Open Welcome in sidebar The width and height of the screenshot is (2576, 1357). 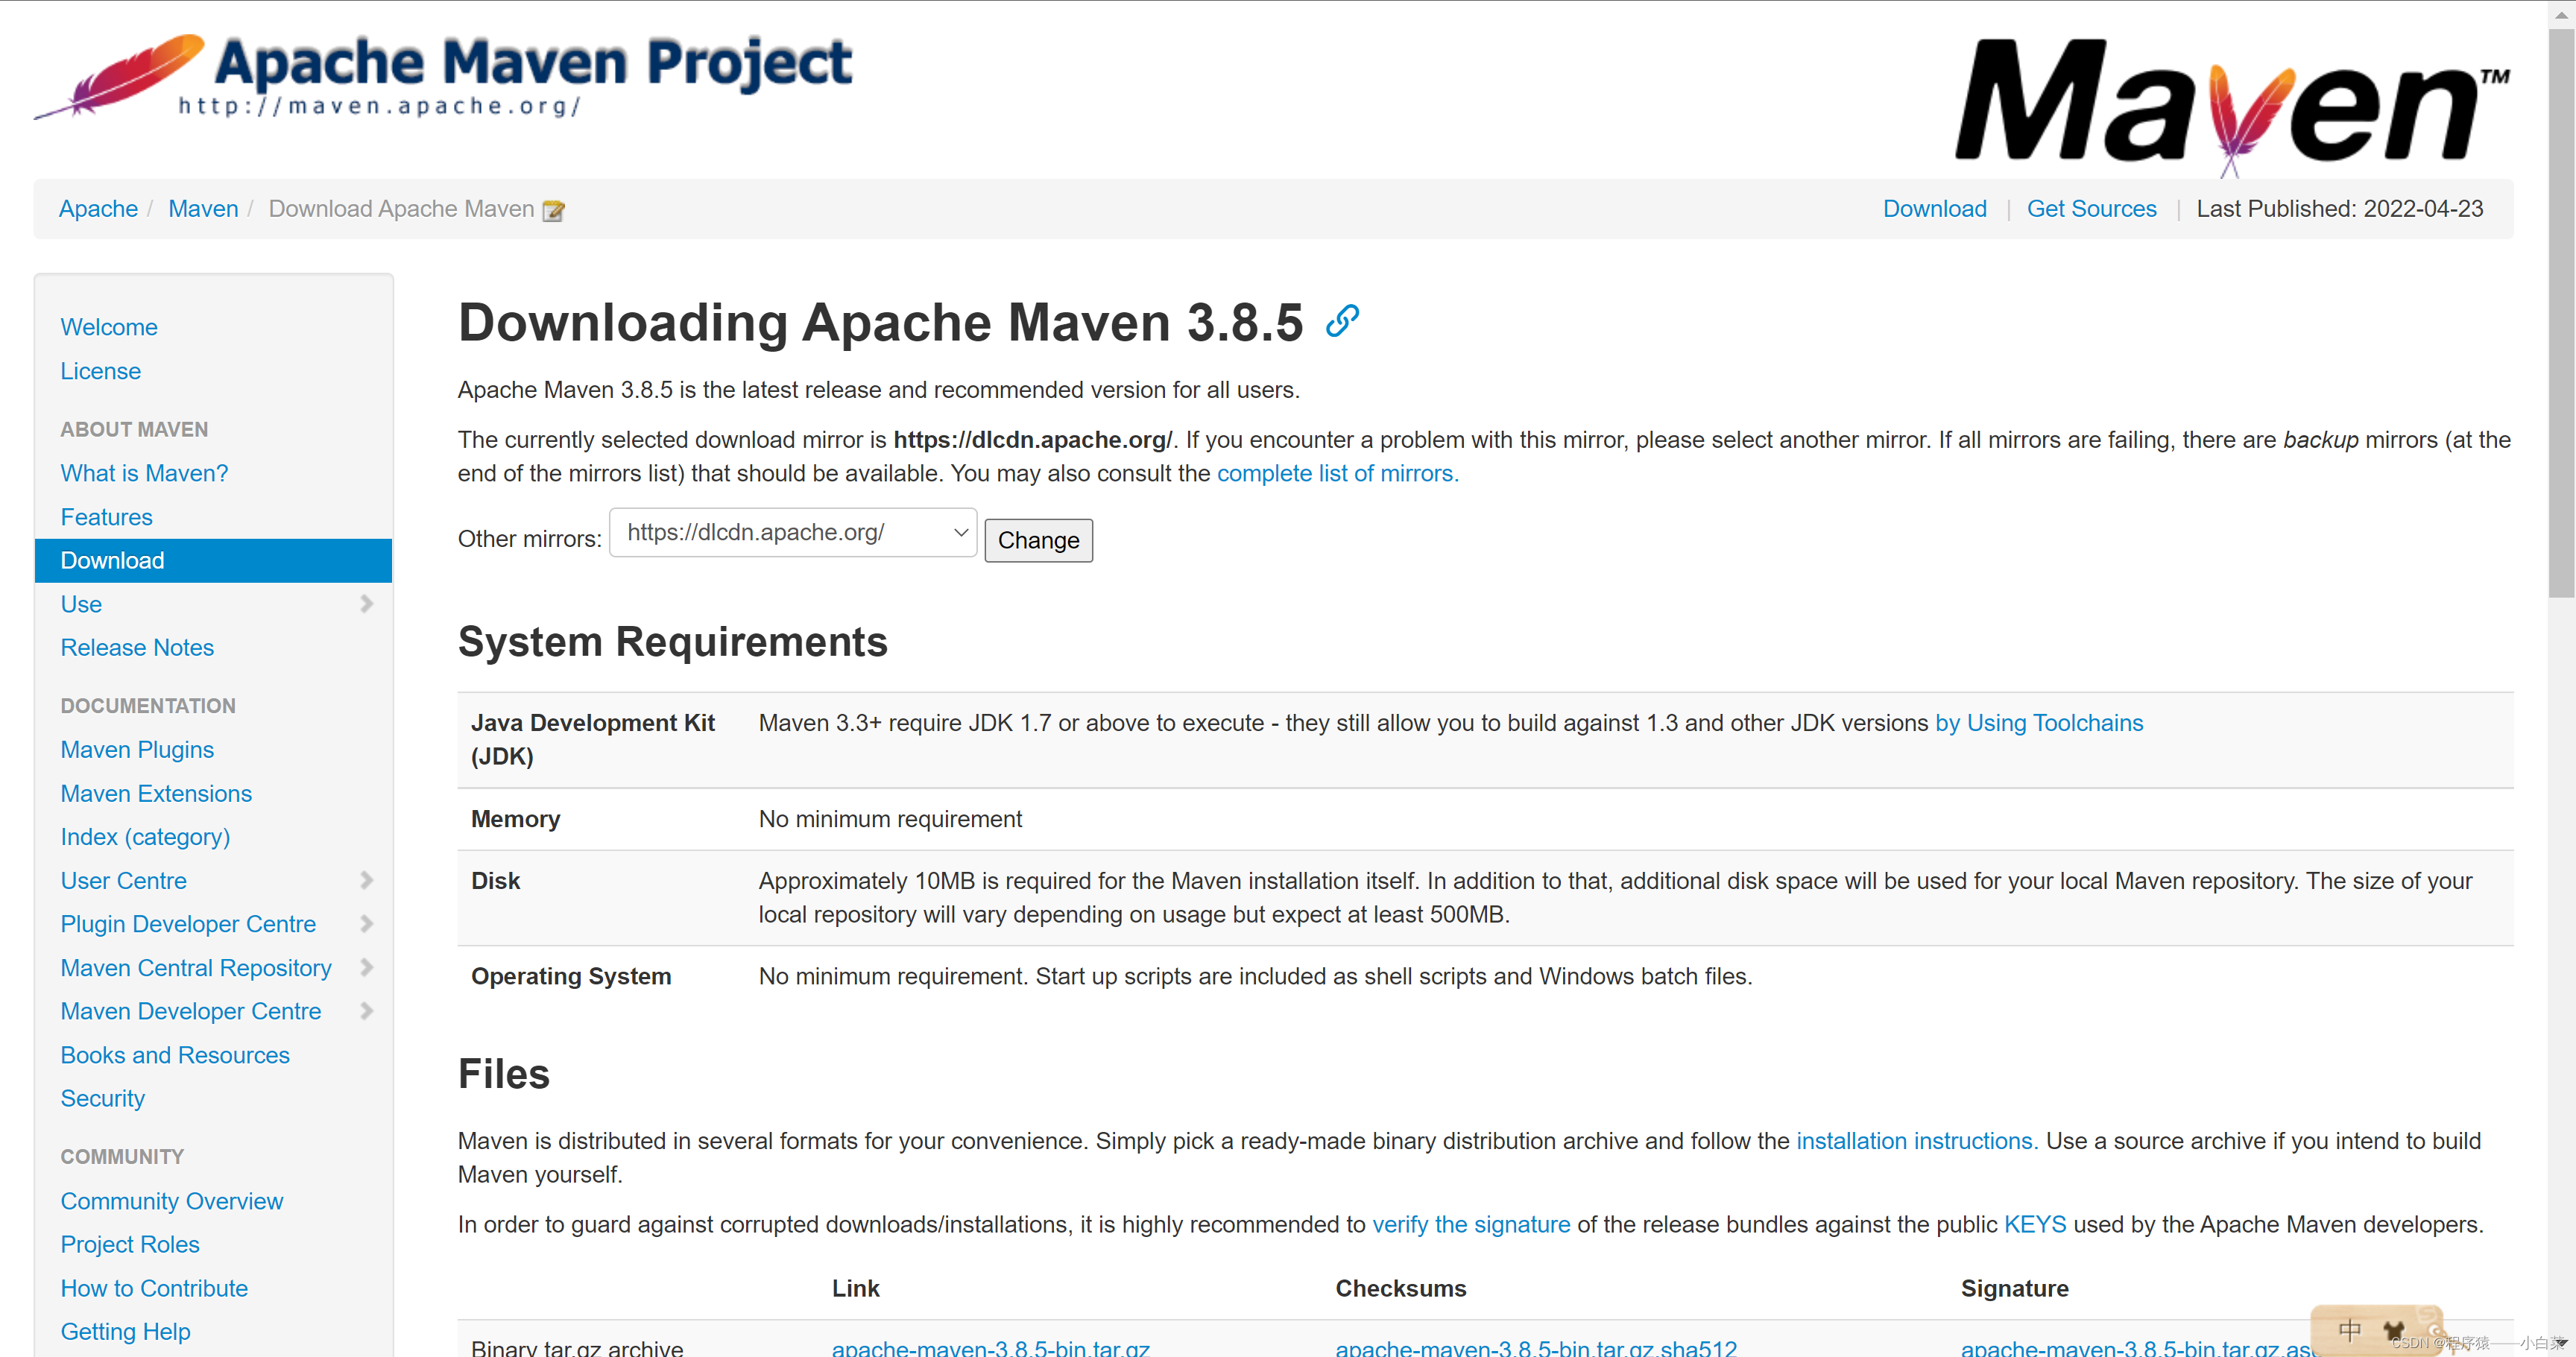[x=109, y=327]
